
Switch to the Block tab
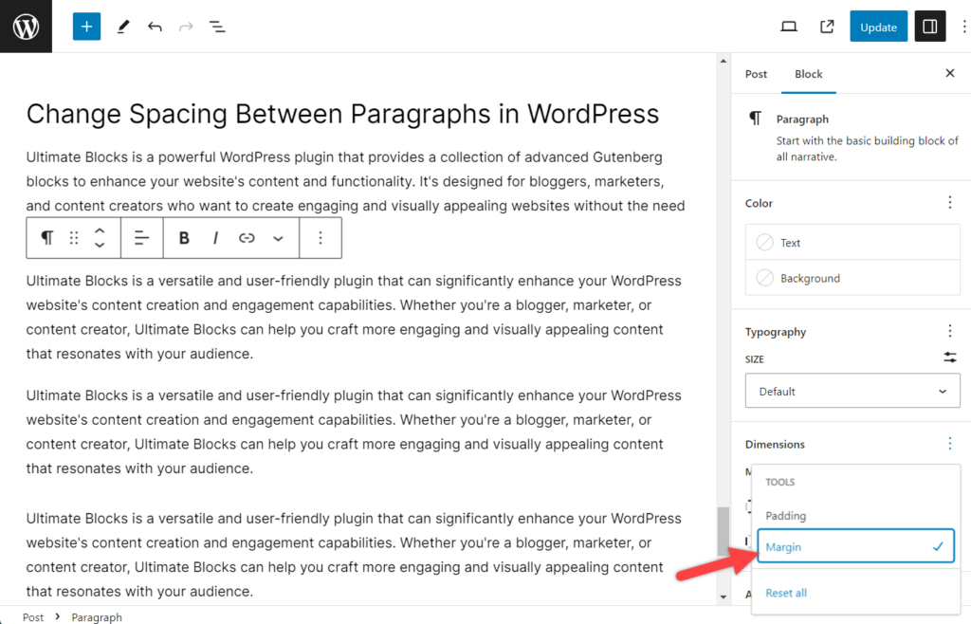(x=808, y=73)
